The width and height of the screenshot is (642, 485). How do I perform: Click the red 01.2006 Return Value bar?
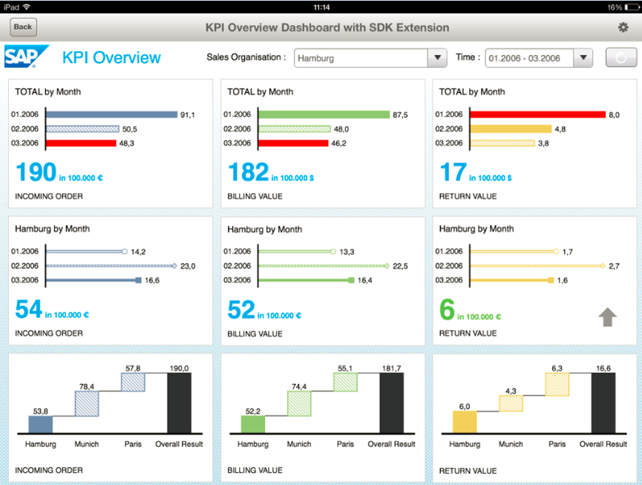[538, 114]
